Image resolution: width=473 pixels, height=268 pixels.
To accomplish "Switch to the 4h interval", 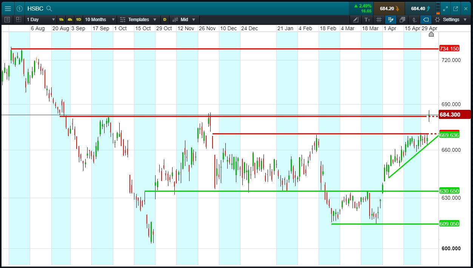I will 70,19.
